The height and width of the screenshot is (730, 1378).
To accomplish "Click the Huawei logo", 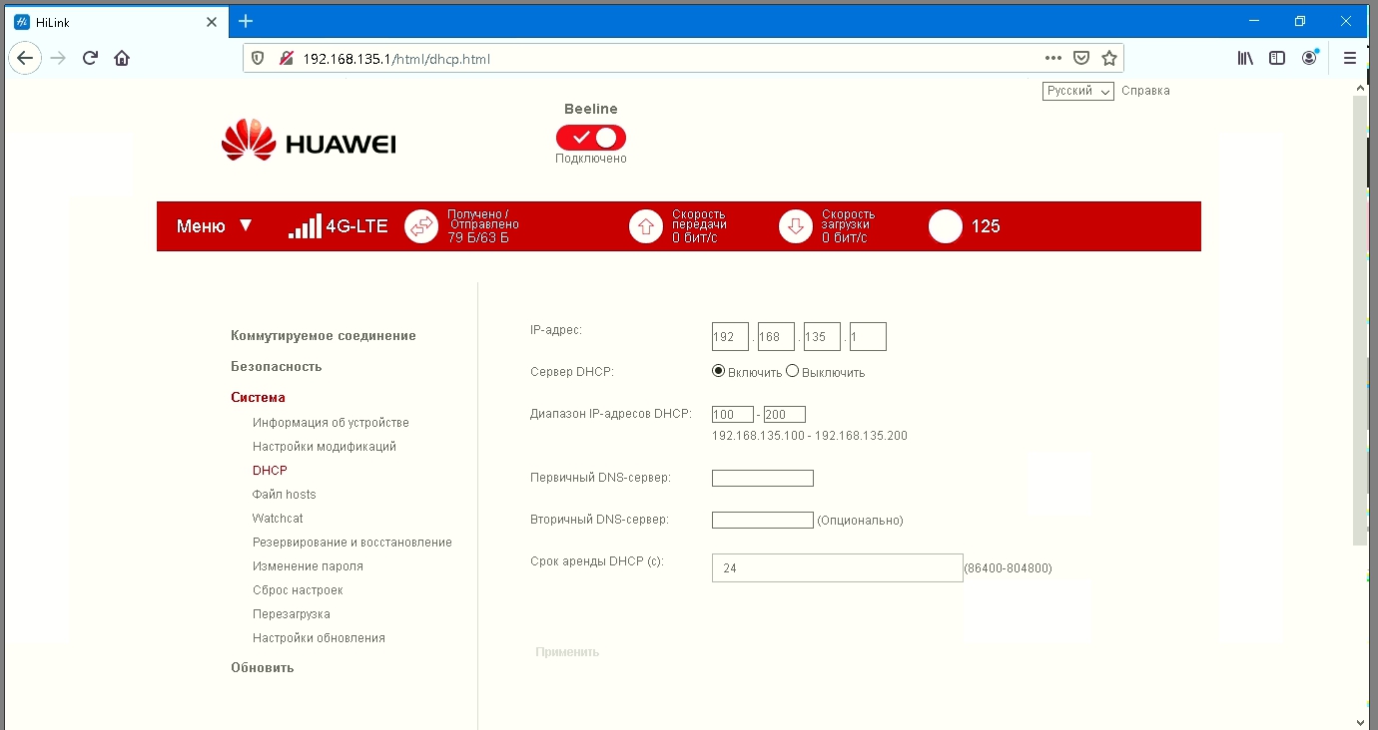I will pyautogui.click(x=308, y=141).
